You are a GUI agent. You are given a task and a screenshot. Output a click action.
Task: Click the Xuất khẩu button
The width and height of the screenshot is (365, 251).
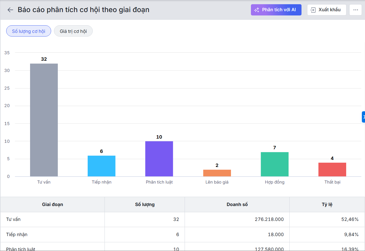(x=327, y=10)
